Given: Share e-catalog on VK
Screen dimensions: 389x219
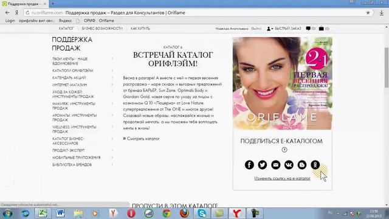Looking at the screenshot, I should point(289,165).
